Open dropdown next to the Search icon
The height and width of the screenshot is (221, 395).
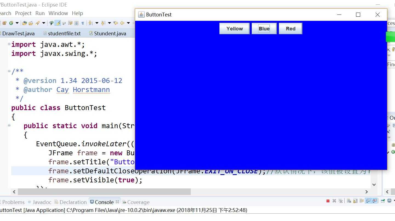[44, 23]
